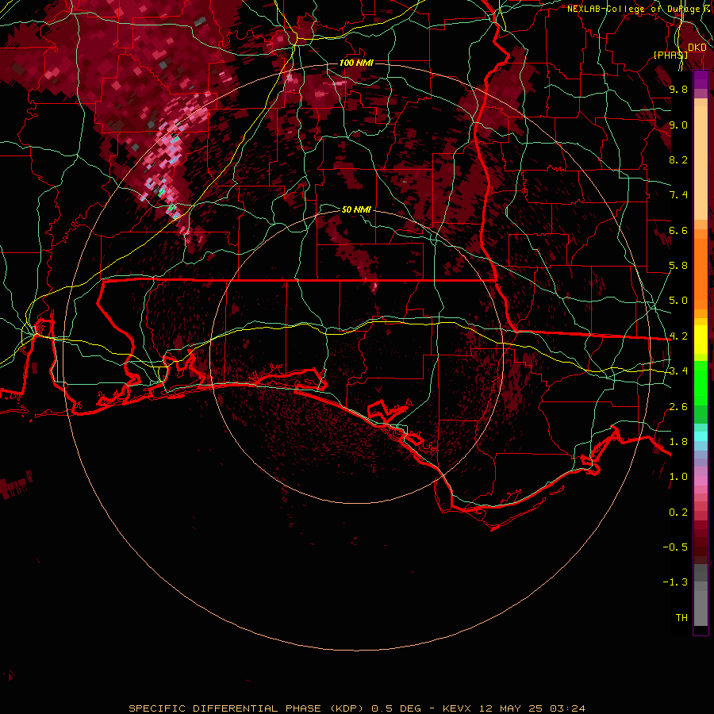Viewport: 714px width, 714px height.
Task: Select the 0.2 value on the color scale
Action: point(678,512)
